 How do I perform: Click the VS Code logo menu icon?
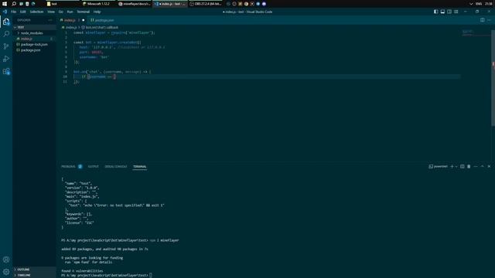(5, 12)
